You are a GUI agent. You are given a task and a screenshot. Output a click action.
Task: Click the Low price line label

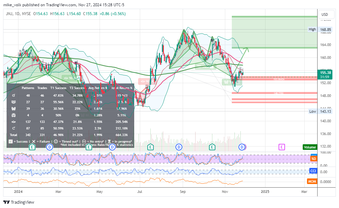coord(313,111)
